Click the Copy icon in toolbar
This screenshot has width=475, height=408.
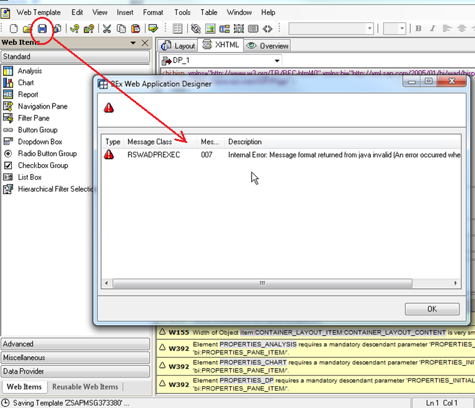click(x=122, y=29)
